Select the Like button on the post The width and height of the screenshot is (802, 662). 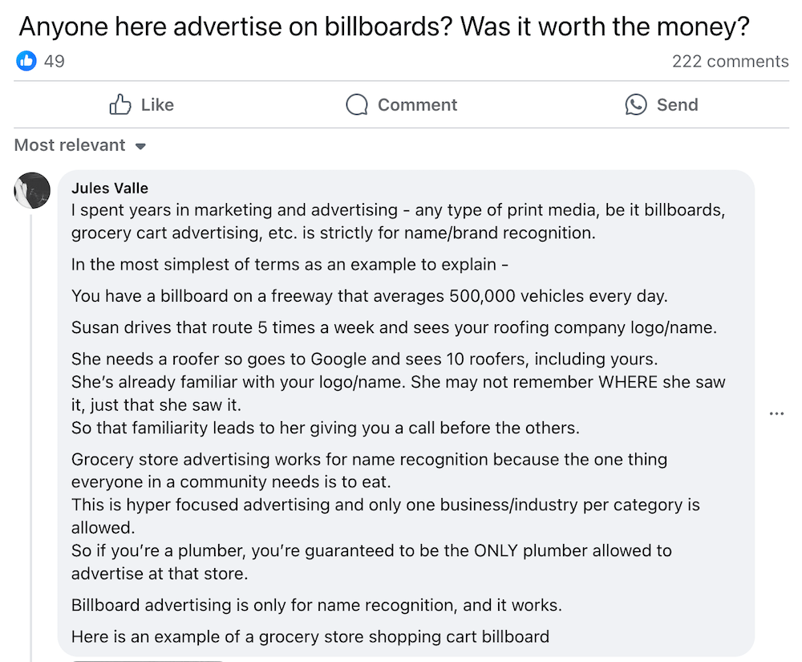point(140,104)
